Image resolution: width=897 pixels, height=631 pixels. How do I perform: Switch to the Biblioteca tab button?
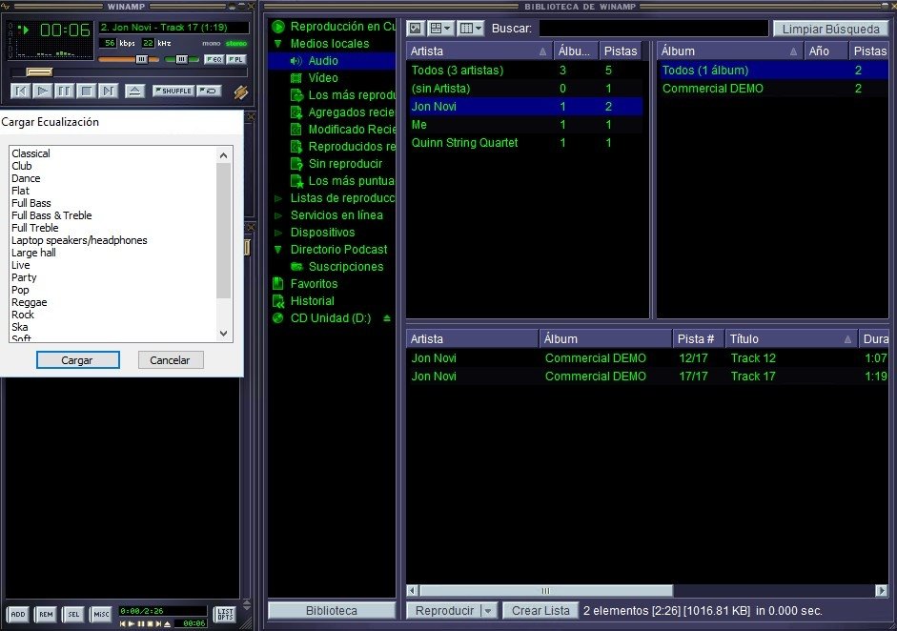click(331, 611)
